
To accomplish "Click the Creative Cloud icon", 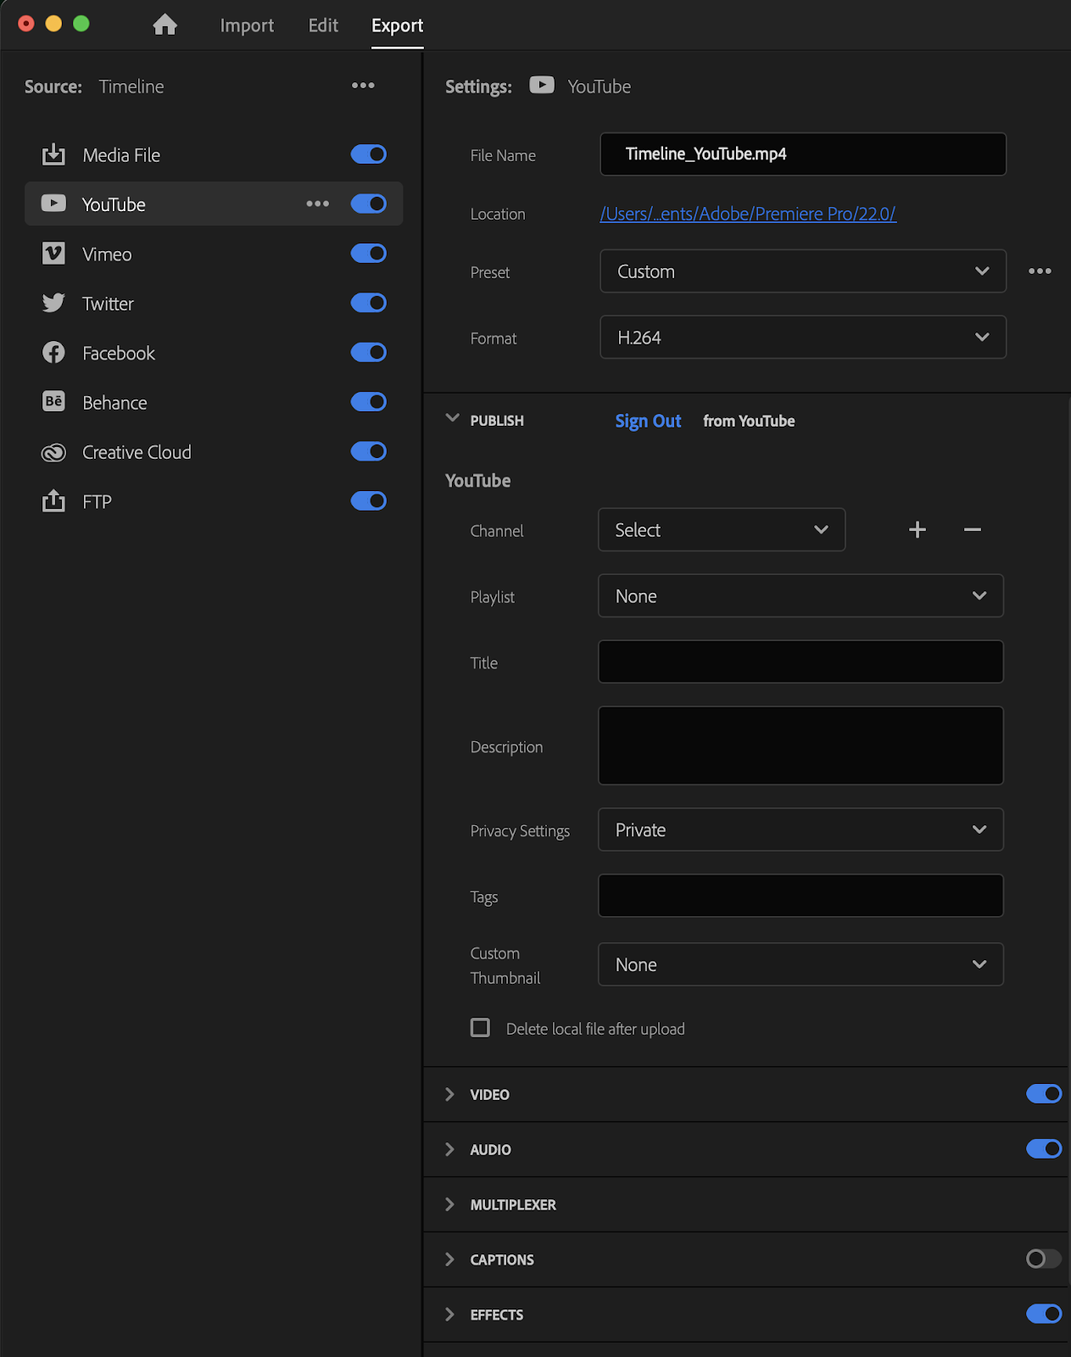I will coord(53,452).
